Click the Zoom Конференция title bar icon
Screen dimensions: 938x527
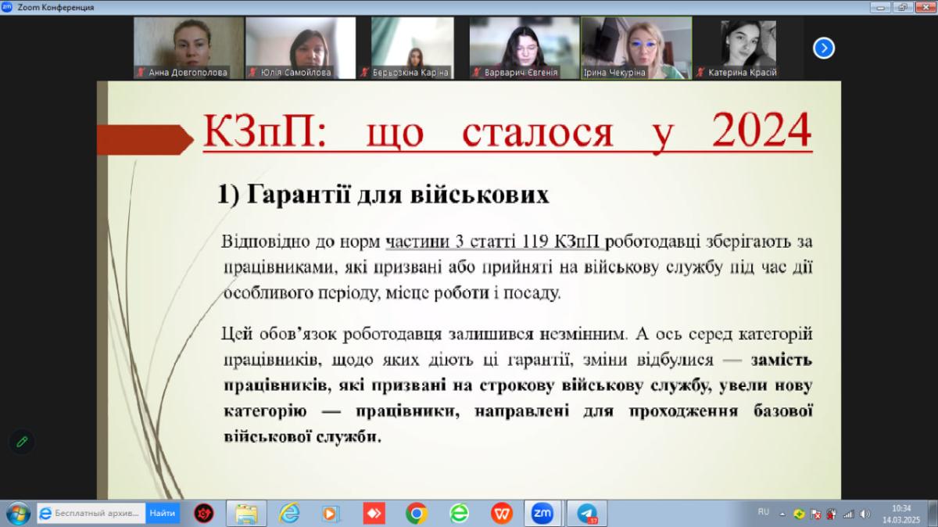point(7,7)
